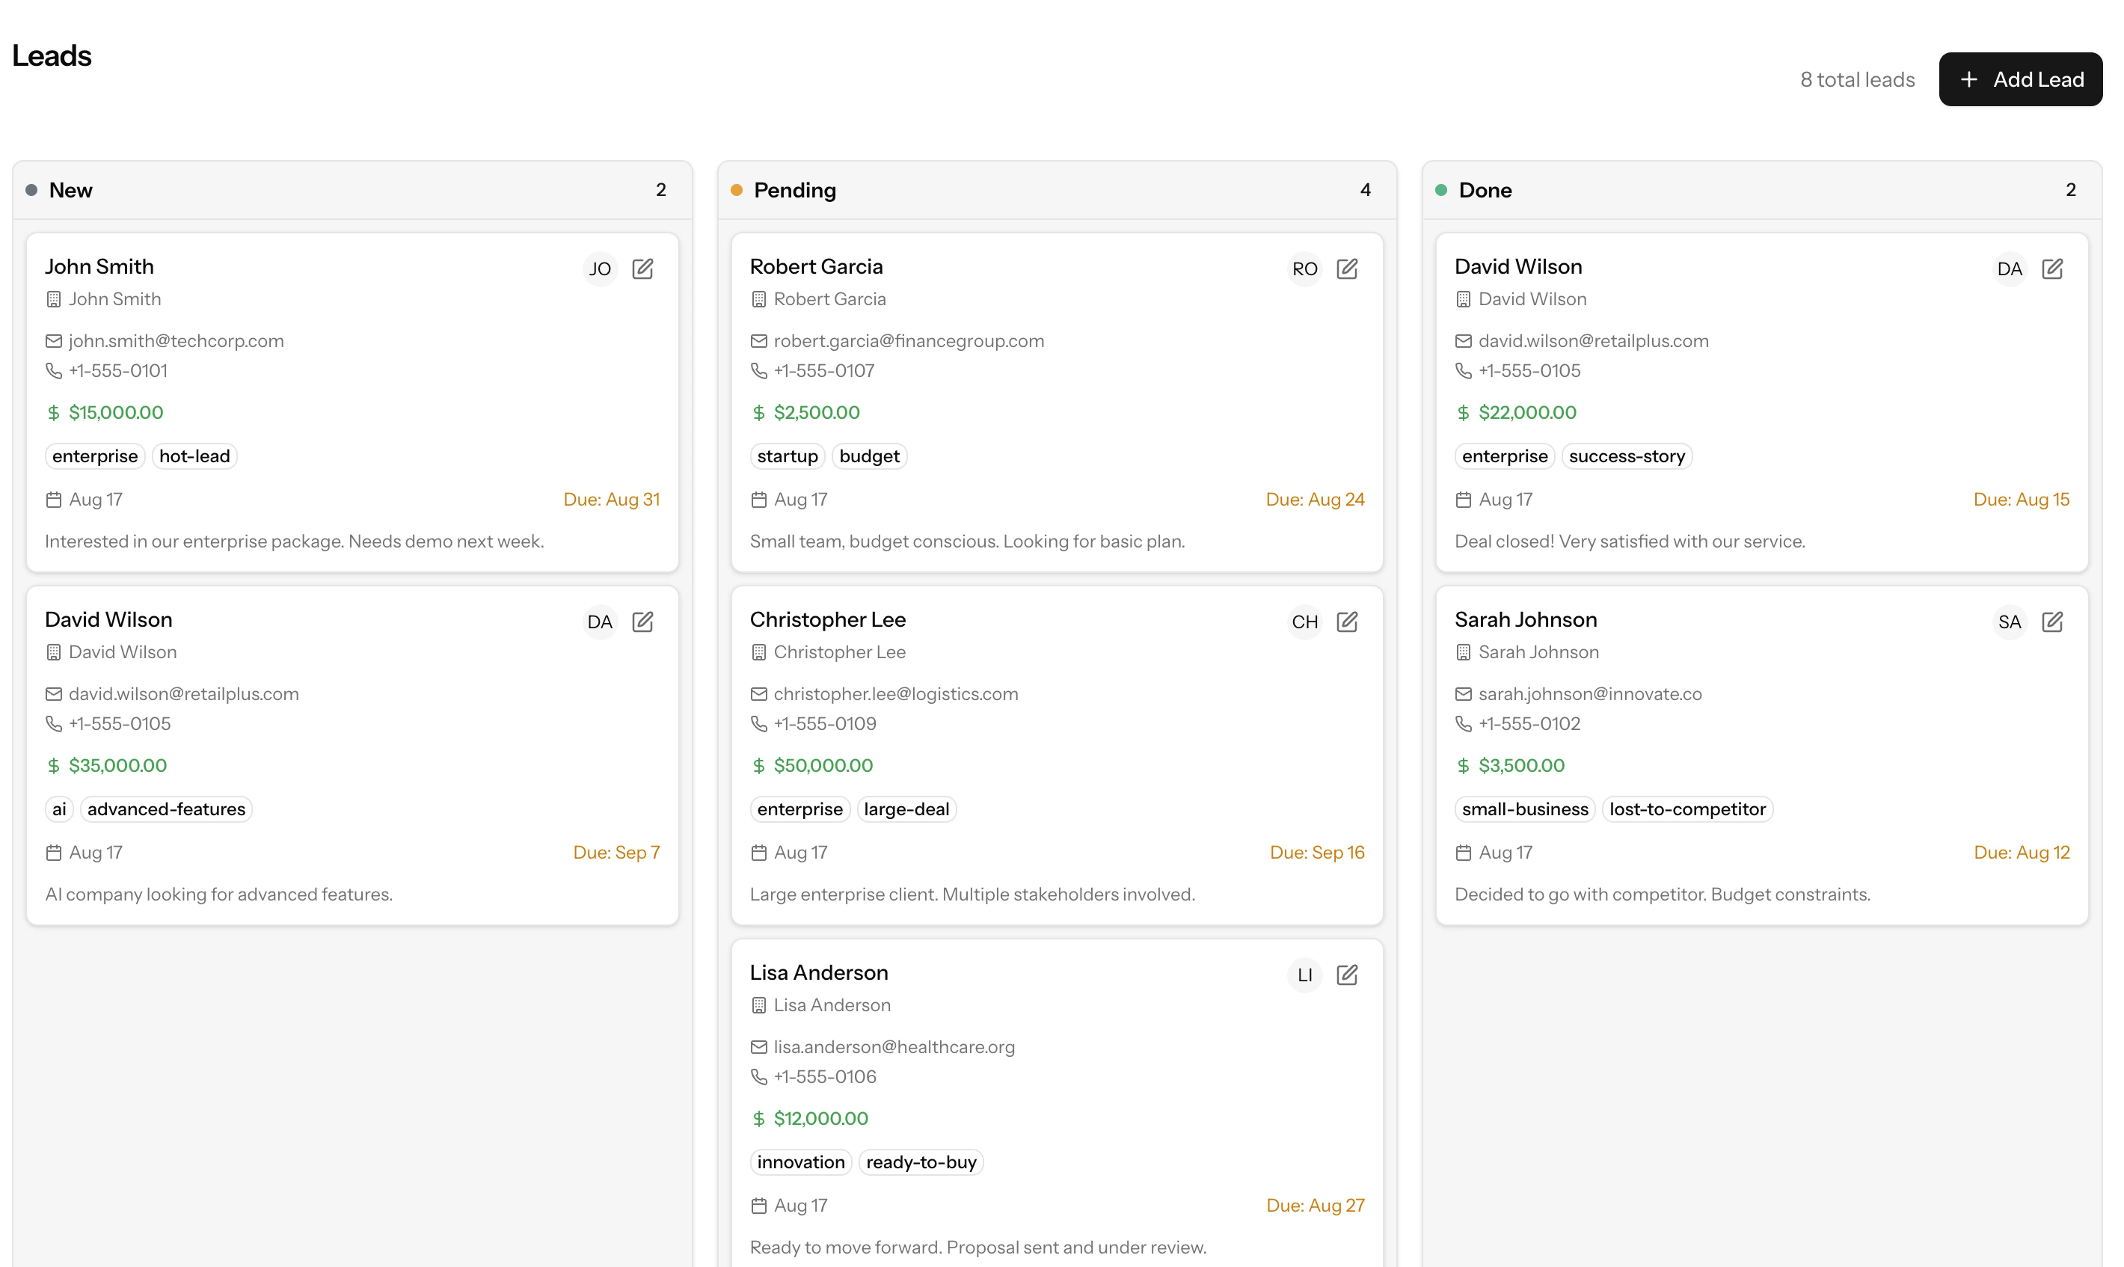This screenshot has width=2124, height=1267.
Task: Click the SA avatar on Sarah Johnson's card
Action: 2010,622
